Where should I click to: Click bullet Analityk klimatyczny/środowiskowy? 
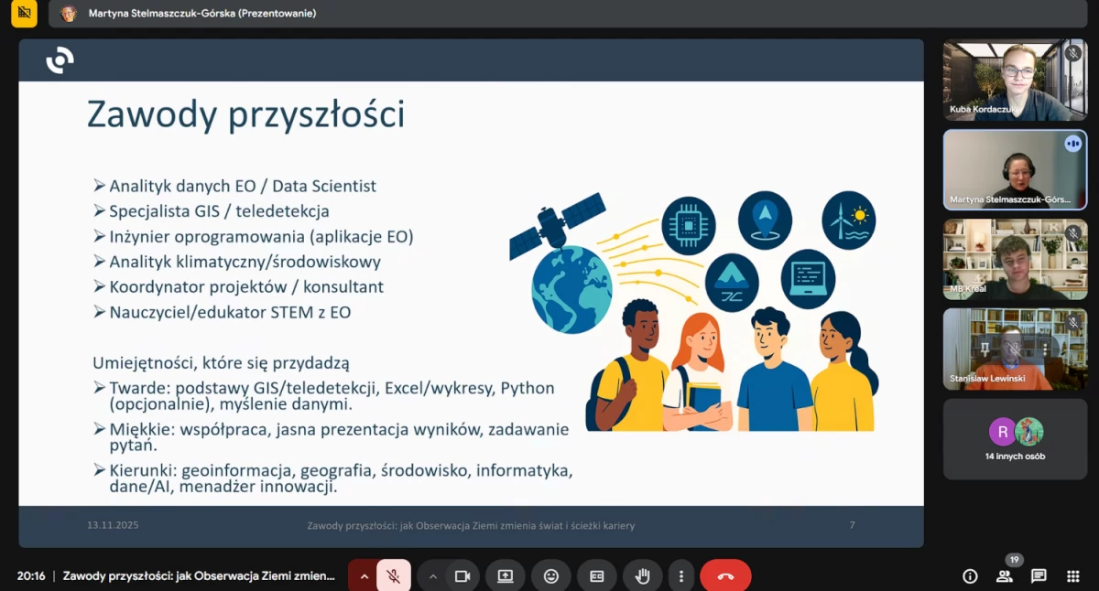pos(245,262)
